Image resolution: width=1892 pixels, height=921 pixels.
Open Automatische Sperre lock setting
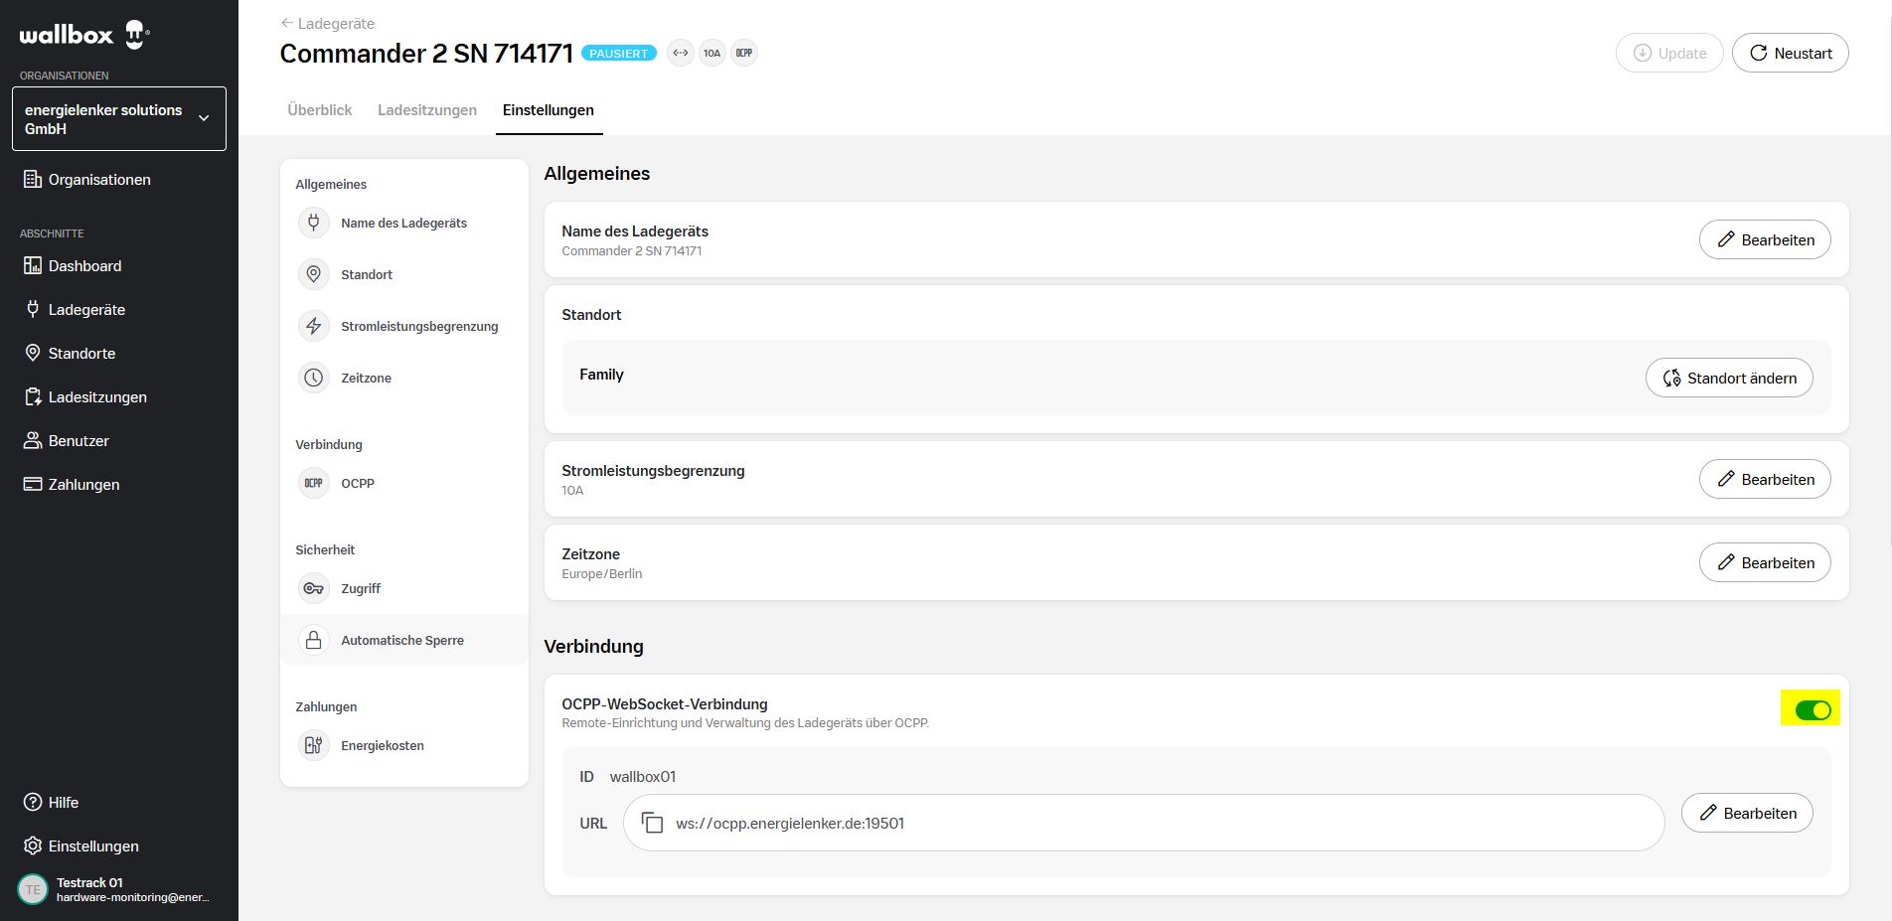coord(404,640)
